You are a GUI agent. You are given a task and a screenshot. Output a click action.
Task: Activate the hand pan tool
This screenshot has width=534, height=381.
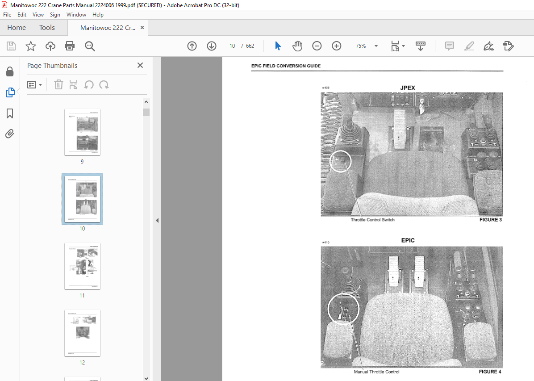(297, 46)
